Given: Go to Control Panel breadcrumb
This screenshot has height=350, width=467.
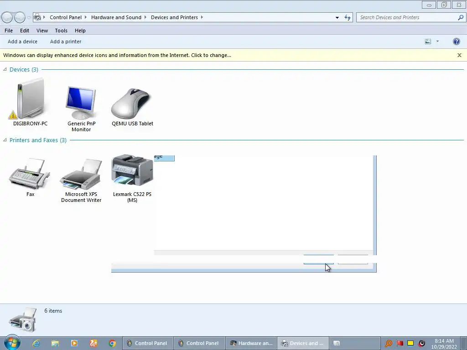Looking at the screenshot, I should coord(66,17).
